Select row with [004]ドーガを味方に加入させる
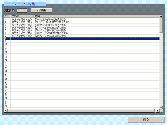The width and height of the screenshot is (167, 125). click(82, 30)
